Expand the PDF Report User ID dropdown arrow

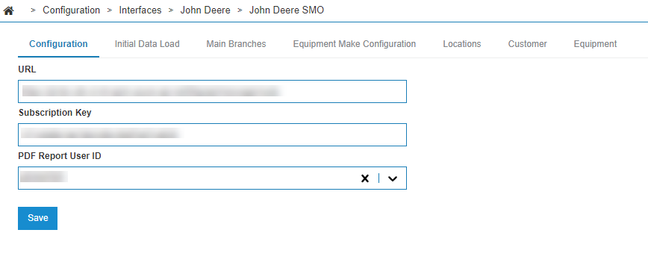point(393,178)
